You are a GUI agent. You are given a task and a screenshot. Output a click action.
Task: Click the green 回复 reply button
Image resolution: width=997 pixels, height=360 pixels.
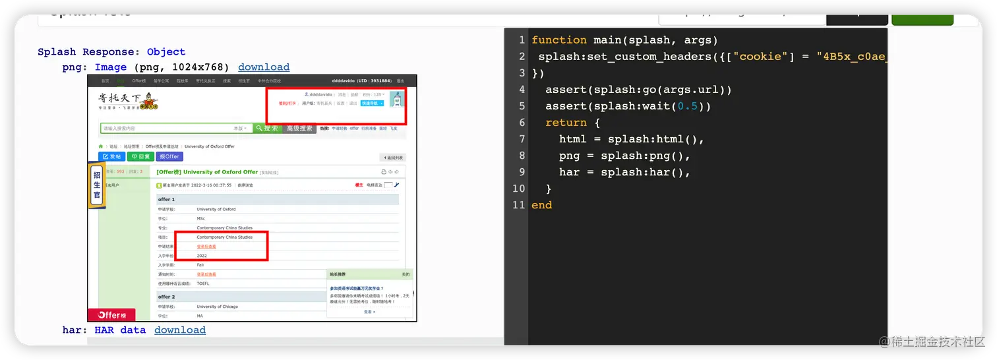(140, 156)
